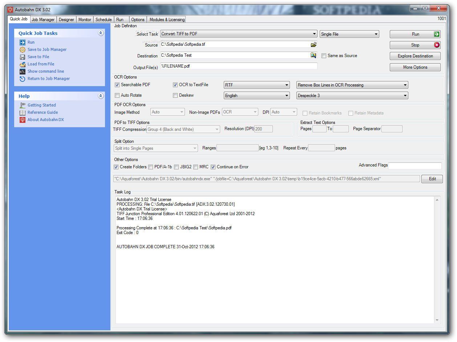Browse destination folder with magnifier icon
The width and height of the screenshot is (457, 342).
tap(313, 55)
